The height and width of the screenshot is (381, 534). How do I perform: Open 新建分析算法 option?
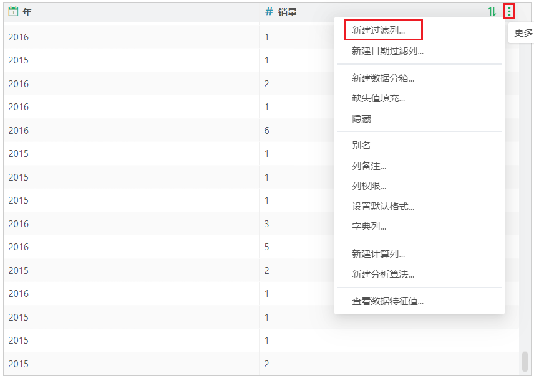pos(383,274)
